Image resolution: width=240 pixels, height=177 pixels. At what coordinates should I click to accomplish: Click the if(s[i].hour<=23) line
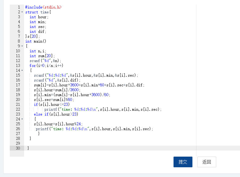pyautogui.click(x=52, y=105)
